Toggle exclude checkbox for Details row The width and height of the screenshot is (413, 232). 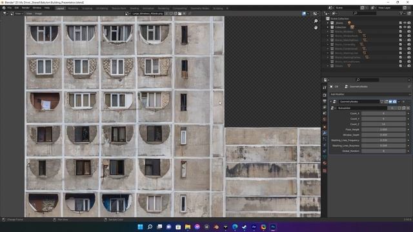(x=400, y=66)
